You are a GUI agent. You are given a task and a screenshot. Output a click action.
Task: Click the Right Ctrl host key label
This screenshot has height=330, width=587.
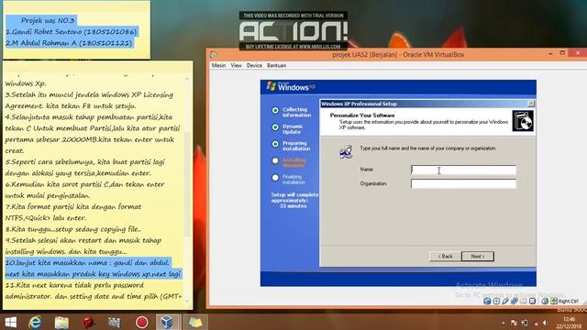tap(569, 301)
